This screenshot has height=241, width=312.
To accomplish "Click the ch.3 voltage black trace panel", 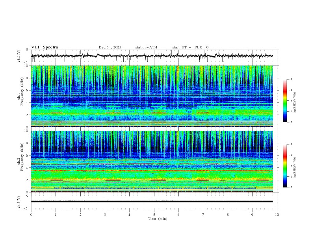I will pos(155,202).
